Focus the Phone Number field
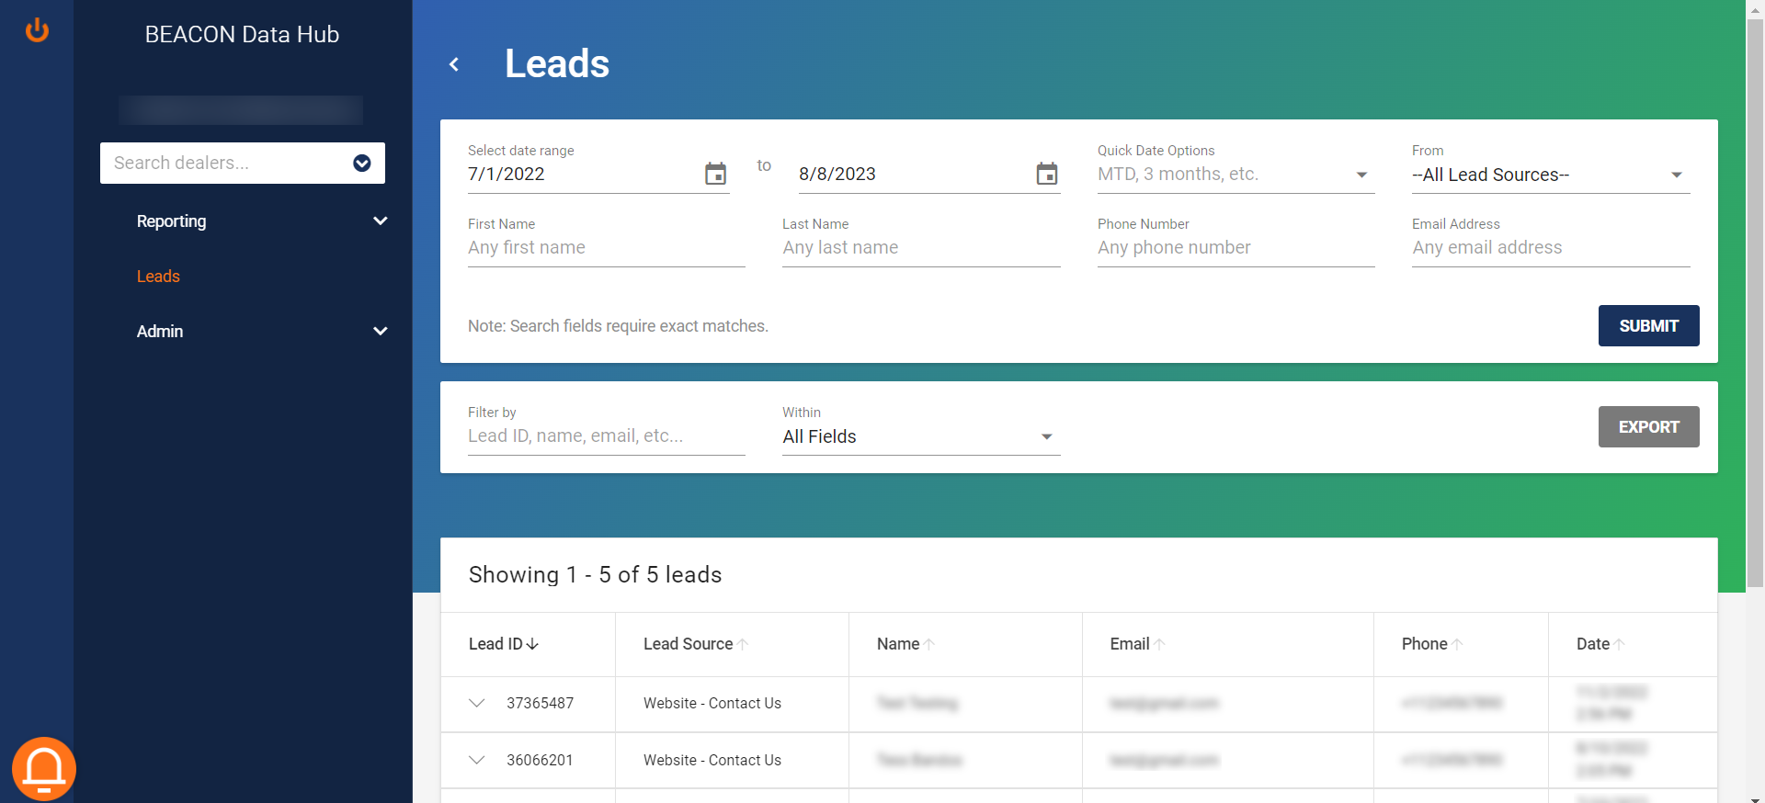The image size is (1765, 803). [1235, 247]
